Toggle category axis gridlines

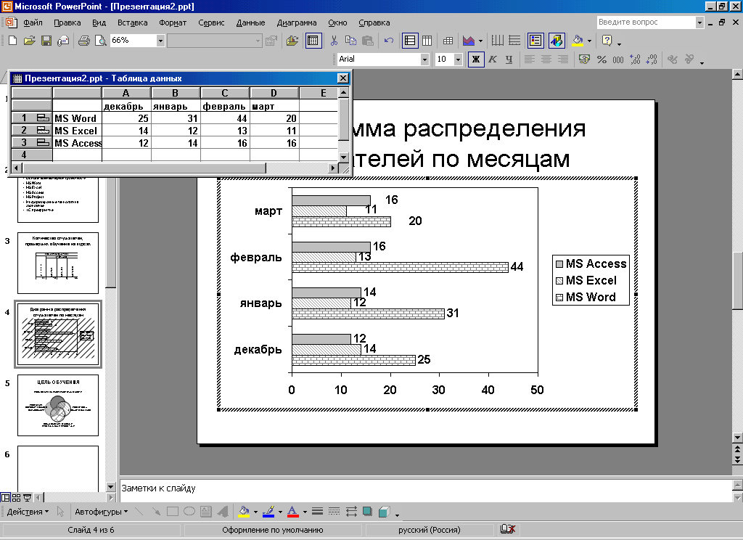coord(498,41)
